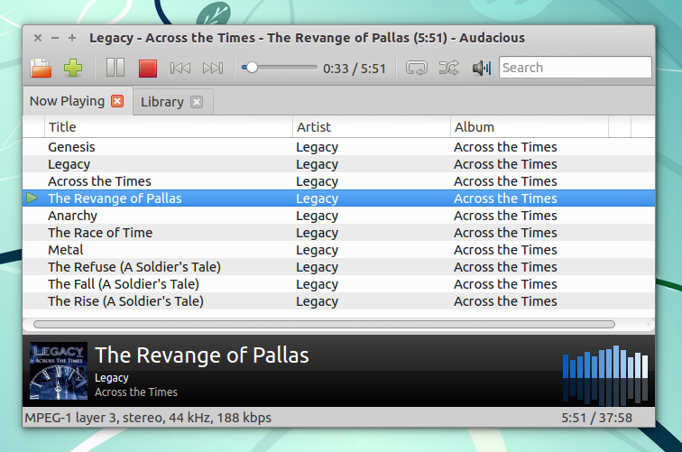Select the track Across the Times
This screenshot has height=452, width=682.
tap(339, 181)
